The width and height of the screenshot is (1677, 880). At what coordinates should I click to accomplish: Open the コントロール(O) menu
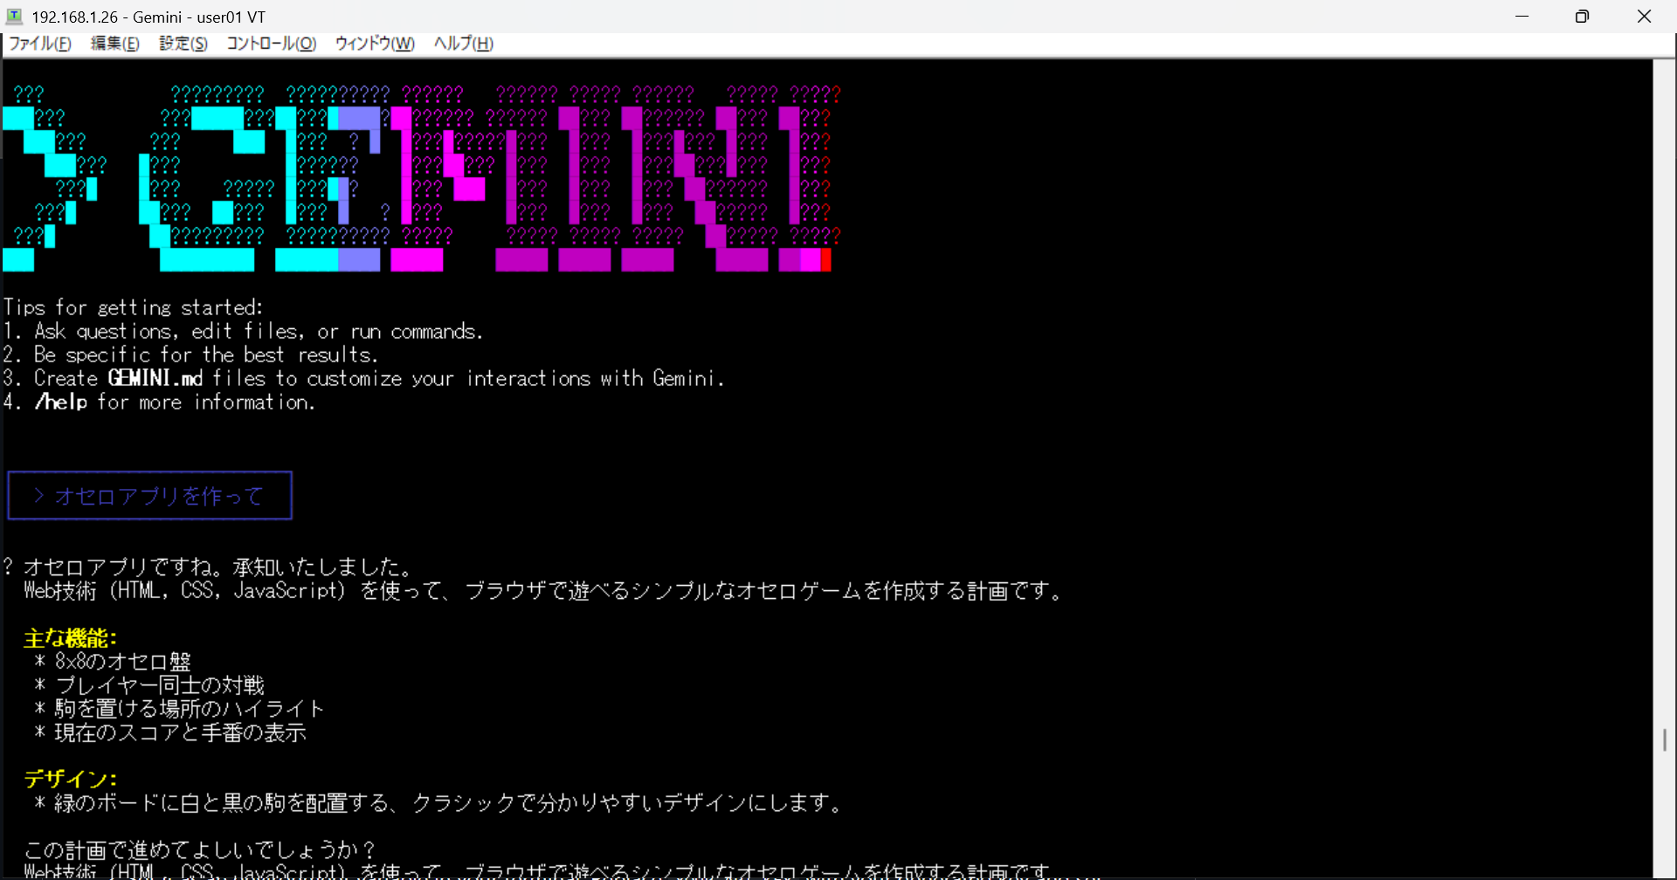[271, 44]
